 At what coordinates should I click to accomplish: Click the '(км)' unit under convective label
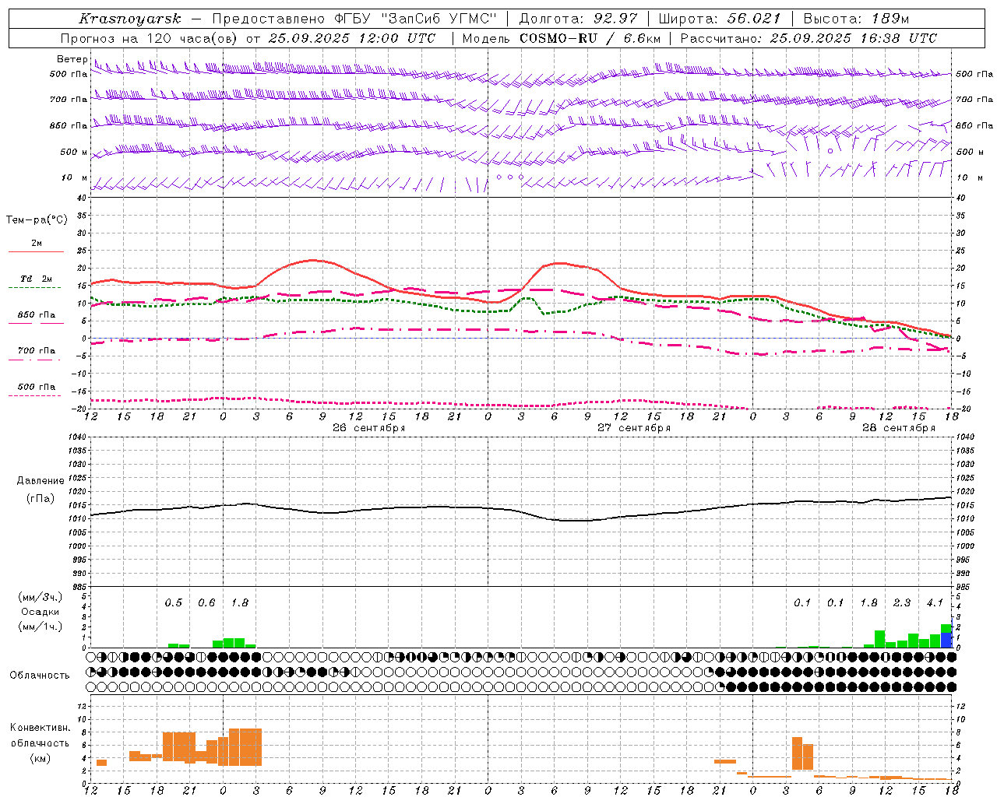click(x=40, y=758)
